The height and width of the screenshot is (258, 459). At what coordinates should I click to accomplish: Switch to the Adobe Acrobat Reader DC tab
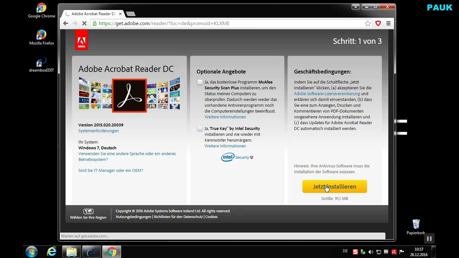click(93, 14)
